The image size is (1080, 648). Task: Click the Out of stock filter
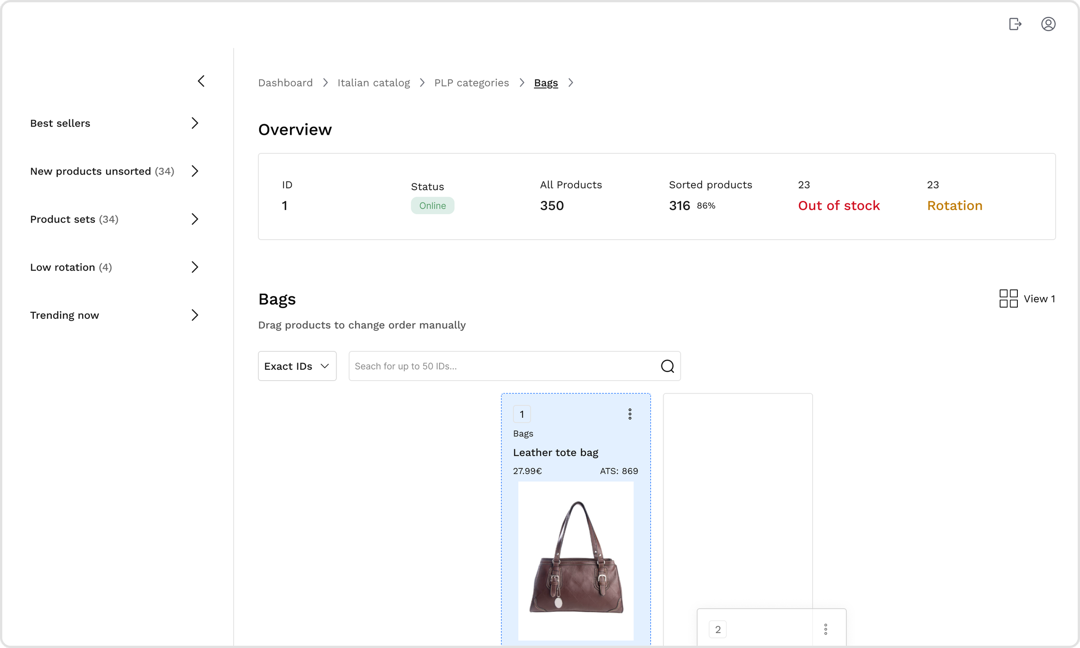point(838,206)
